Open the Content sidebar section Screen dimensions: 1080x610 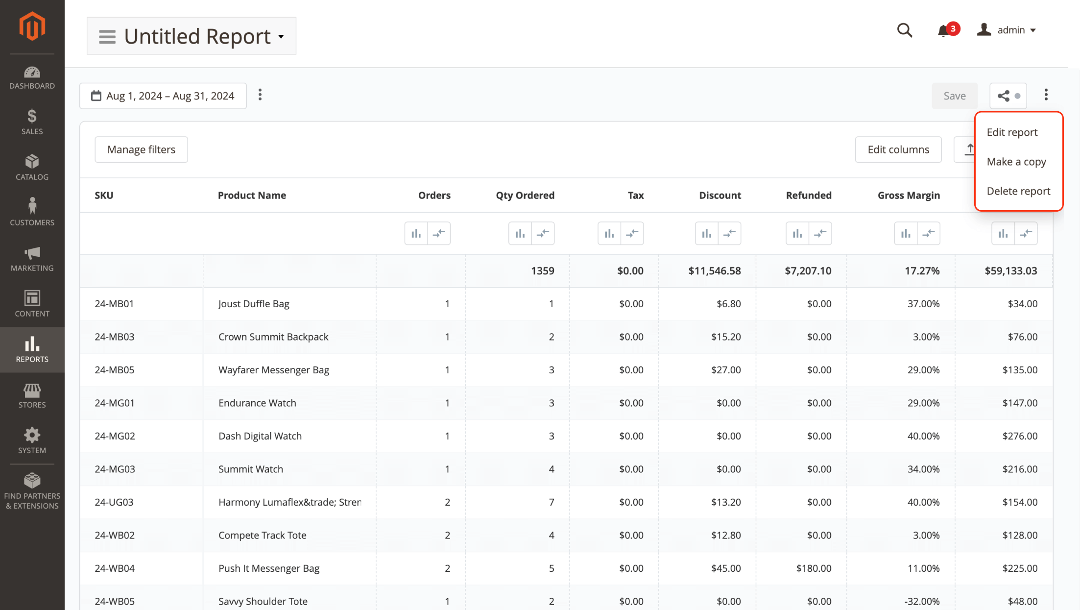point(32,304)
